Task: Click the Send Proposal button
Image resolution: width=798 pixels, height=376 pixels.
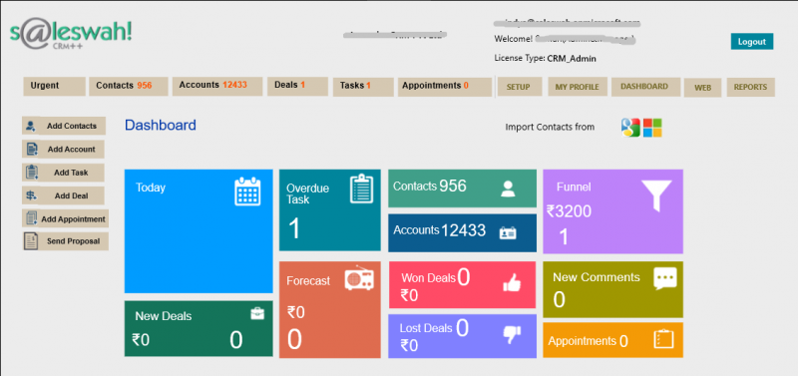Action: tap(66, 241)
